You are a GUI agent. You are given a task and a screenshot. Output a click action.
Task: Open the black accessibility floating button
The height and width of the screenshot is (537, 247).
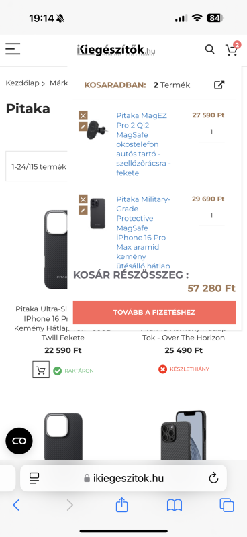click(x=19, y=441)
